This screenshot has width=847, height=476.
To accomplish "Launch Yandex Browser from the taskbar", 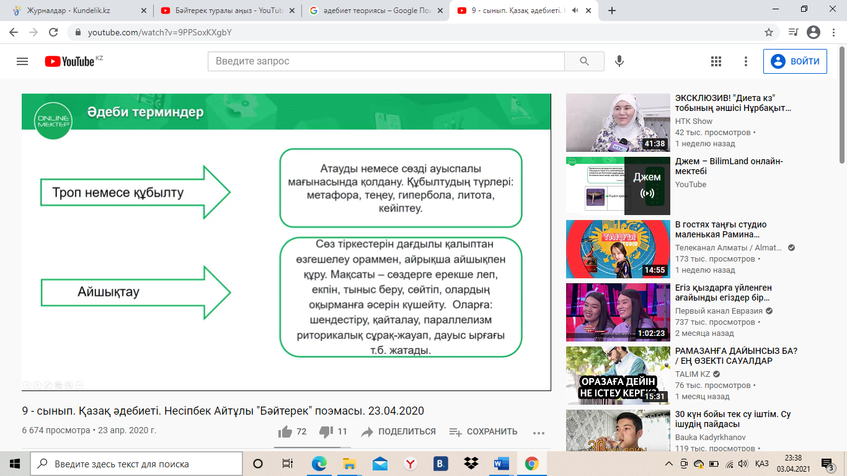I will tap(410, 464).
